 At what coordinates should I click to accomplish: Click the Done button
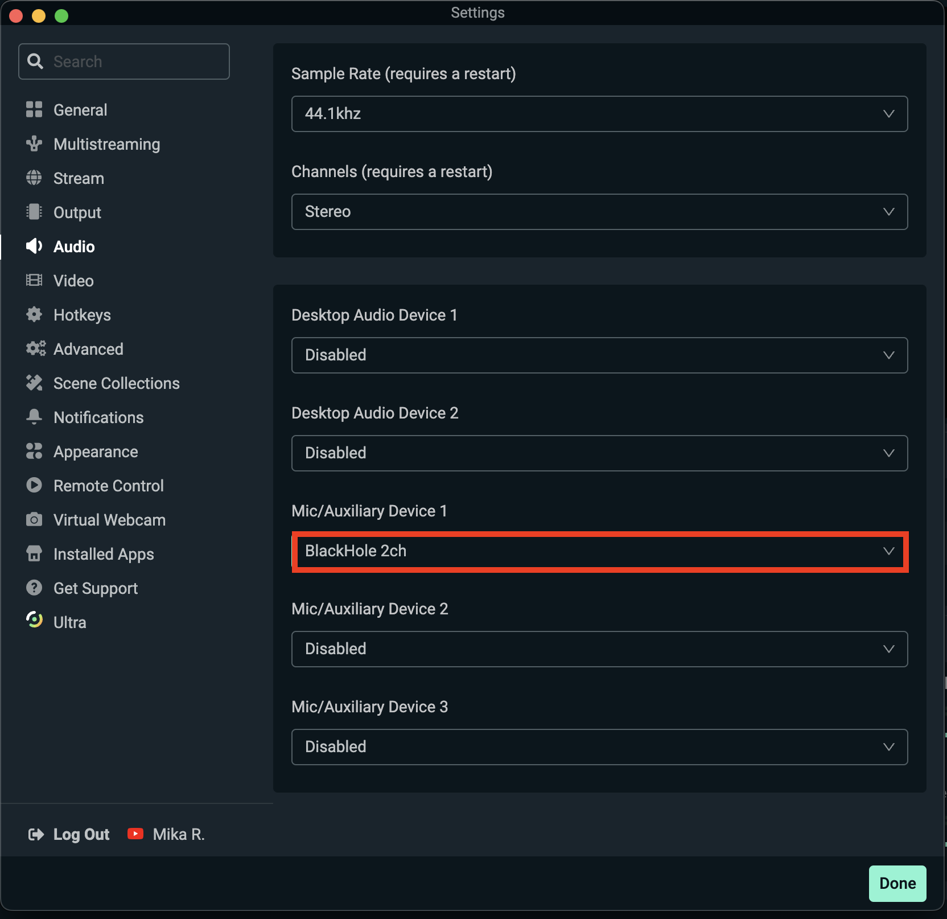(897, 883)
